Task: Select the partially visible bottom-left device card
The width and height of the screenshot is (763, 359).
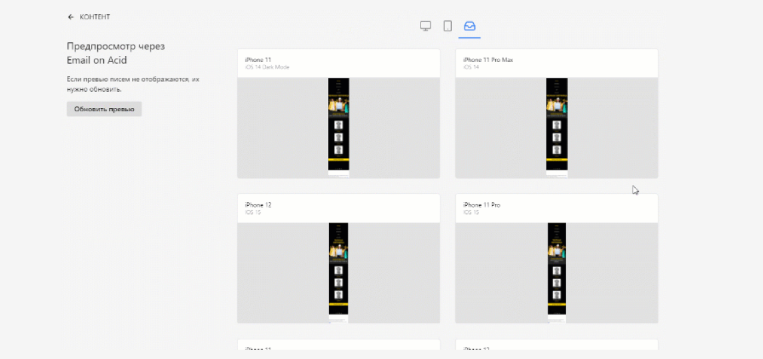Action: coord(339,344)
